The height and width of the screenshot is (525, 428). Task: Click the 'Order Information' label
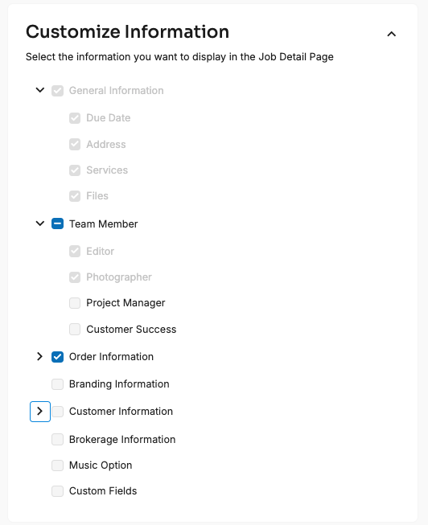pos(111,357)
